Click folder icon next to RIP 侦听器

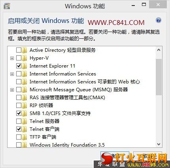[x=24, y=106]
